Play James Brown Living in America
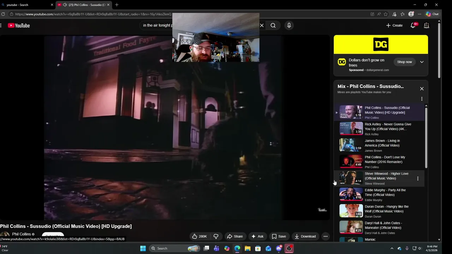Image resolution: width=452 pixels, height=254 pixels. point(379,145)
